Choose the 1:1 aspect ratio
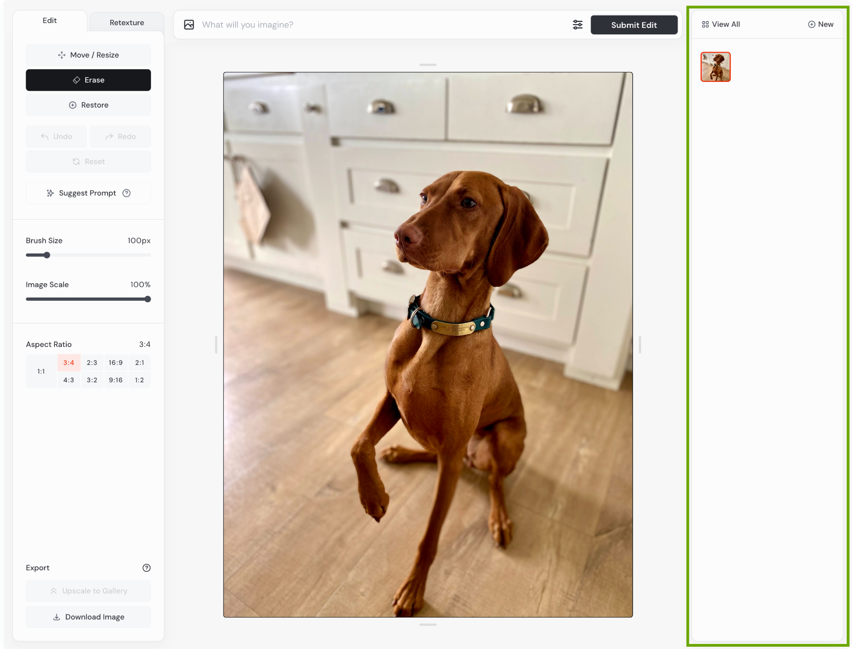Screen dimensions: 852x649 pyautogui.click(x=41, y=371)
